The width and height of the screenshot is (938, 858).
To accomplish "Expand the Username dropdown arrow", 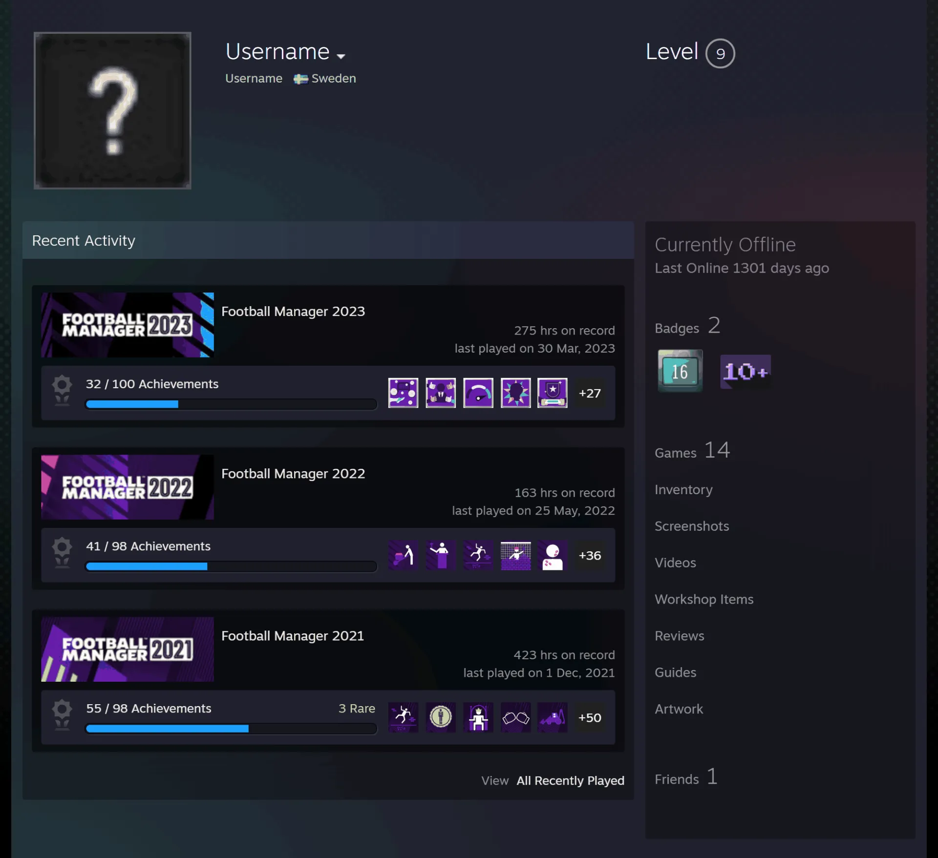I will click(341, 56).
